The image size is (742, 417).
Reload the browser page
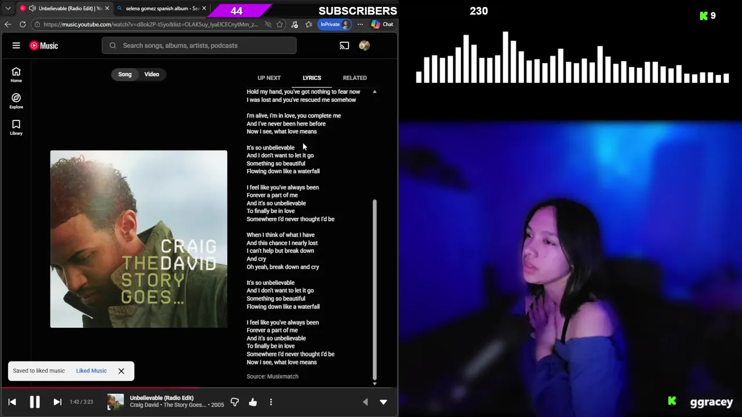coord(23,24)
